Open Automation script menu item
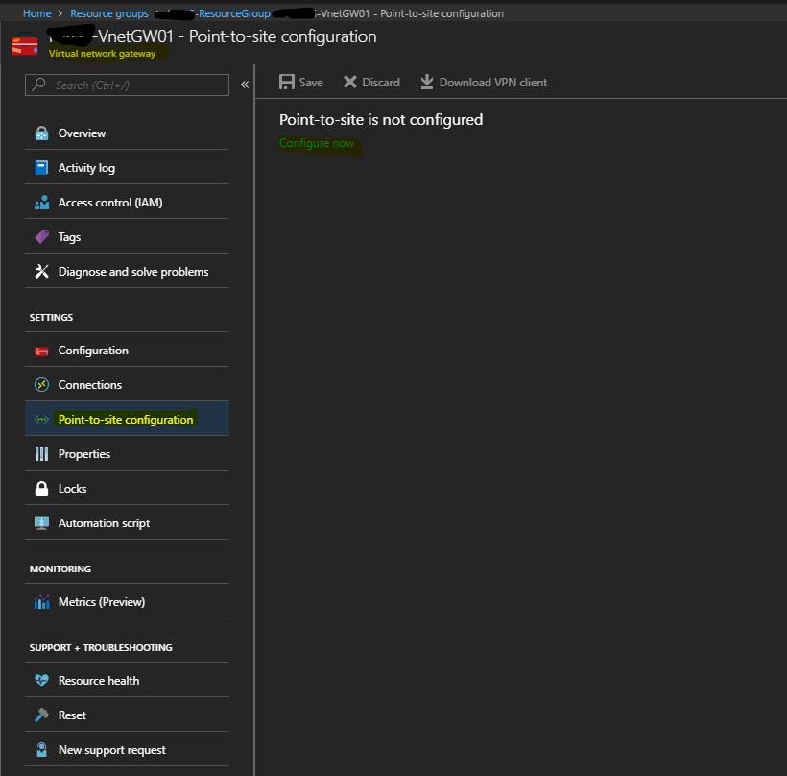 (x=104, y=523)
